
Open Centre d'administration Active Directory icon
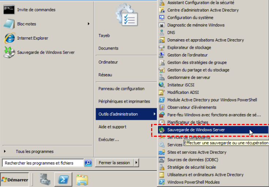162,10
